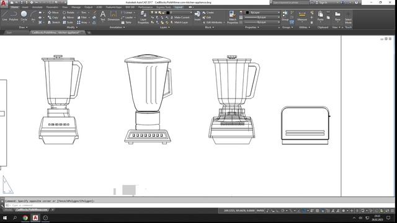Image resolution: width=397 pixels, height=223 pixels.
Task: Switch to the Layout ribbon tab
Action: 179,7
